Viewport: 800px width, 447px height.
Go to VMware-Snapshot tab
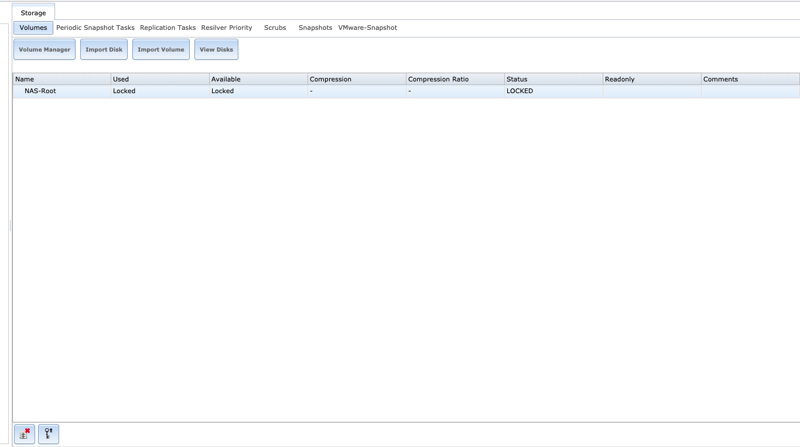[x=368, y=28]
